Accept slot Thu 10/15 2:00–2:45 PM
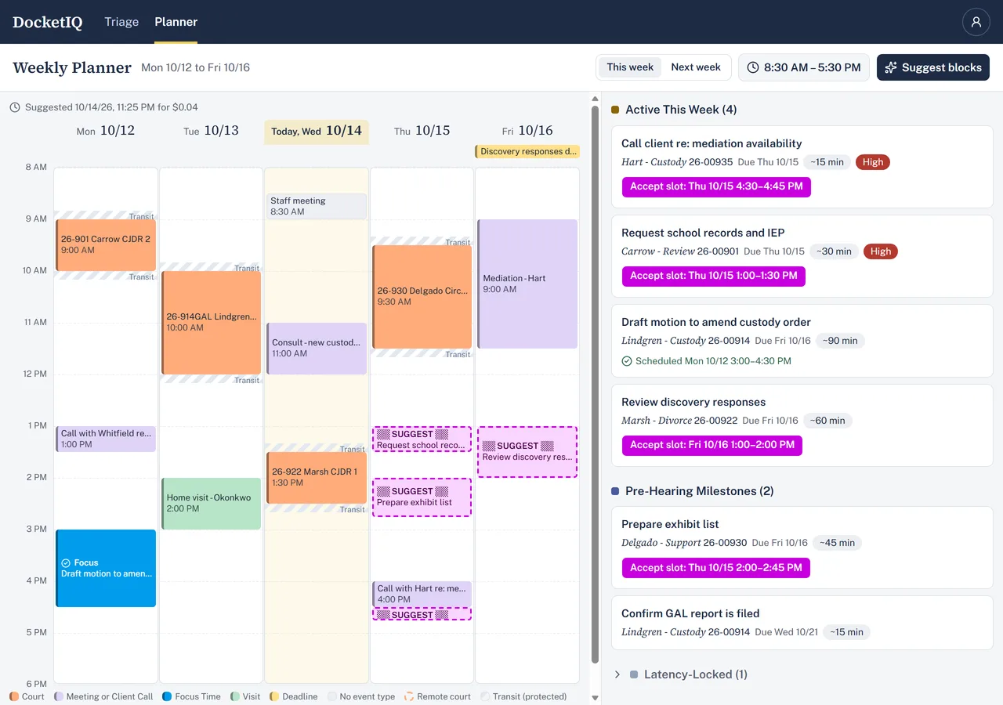Viewport: 1003px width, 705px height. click(716, 568)
